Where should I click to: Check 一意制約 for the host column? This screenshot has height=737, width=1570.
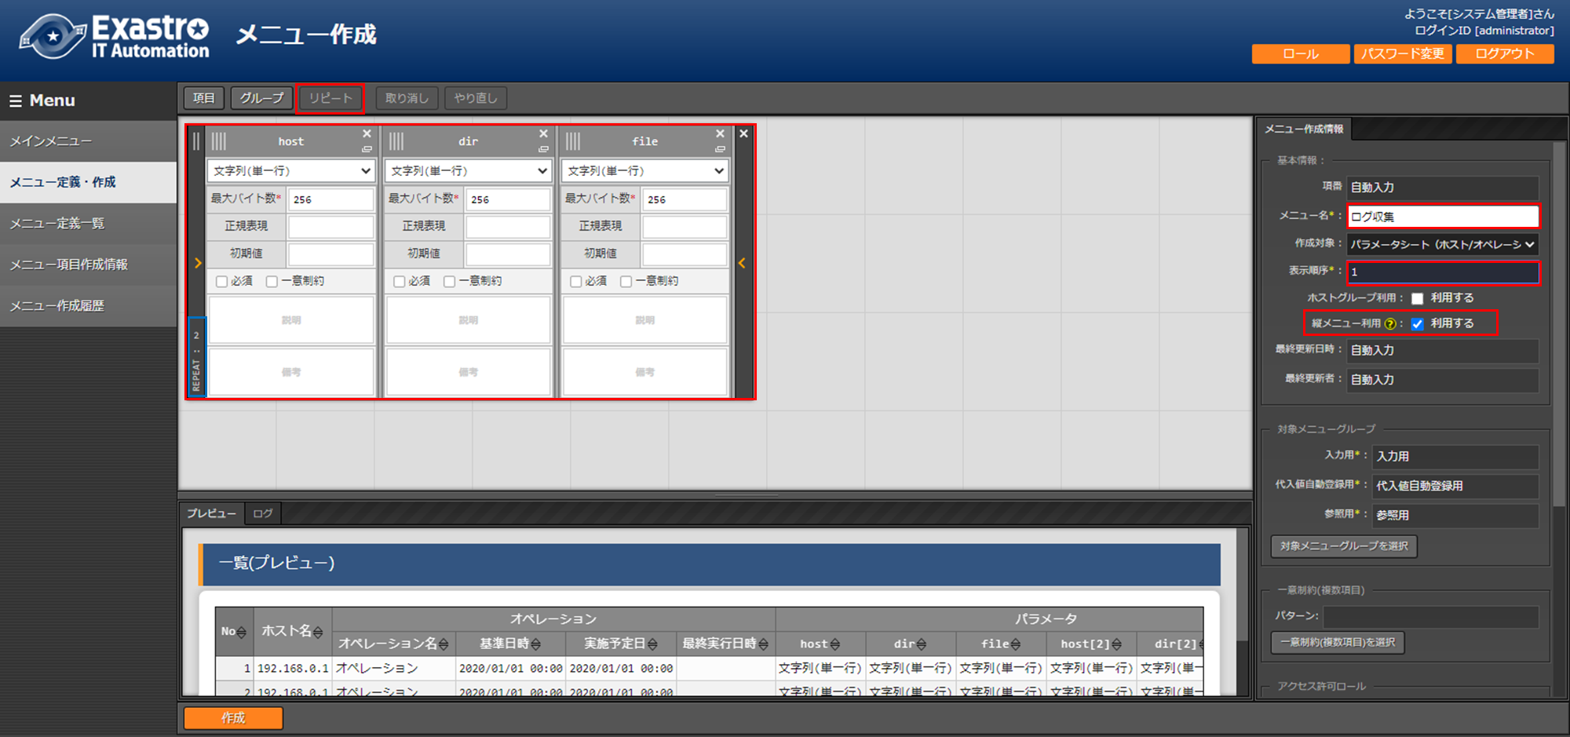pyautogui.click(x=272, y=281)
